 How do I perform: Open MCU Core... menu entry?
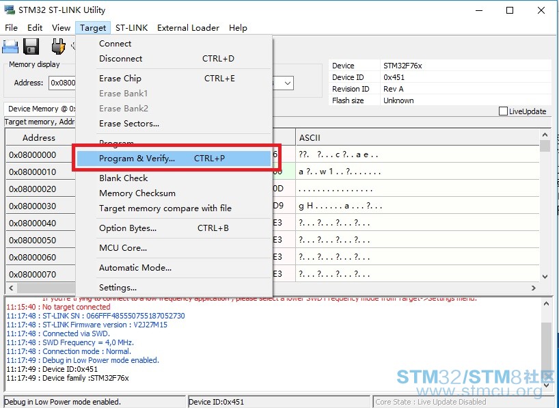[x=174, y=248]
